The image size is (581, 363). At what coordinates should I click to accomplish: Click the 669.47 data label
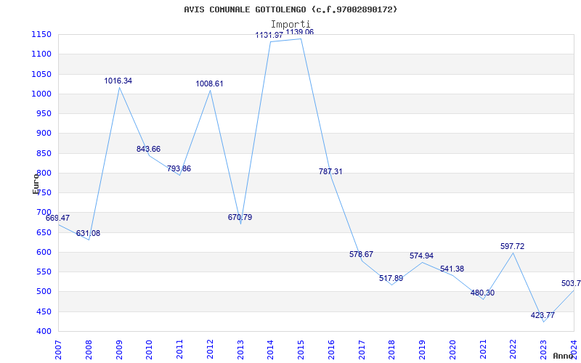click(x=57, y=219)
